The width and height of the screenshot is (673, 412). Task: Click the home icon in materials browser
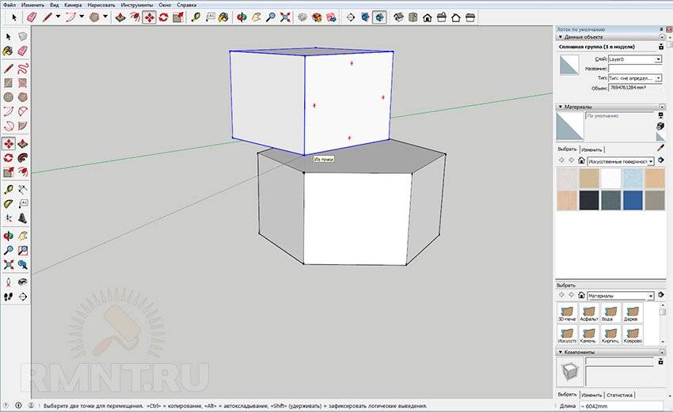[x=581, y=161]
